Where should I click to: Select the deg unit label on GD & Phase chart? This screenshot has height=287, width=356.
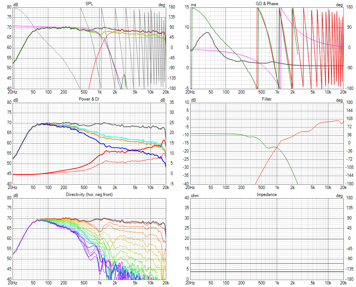339,5
